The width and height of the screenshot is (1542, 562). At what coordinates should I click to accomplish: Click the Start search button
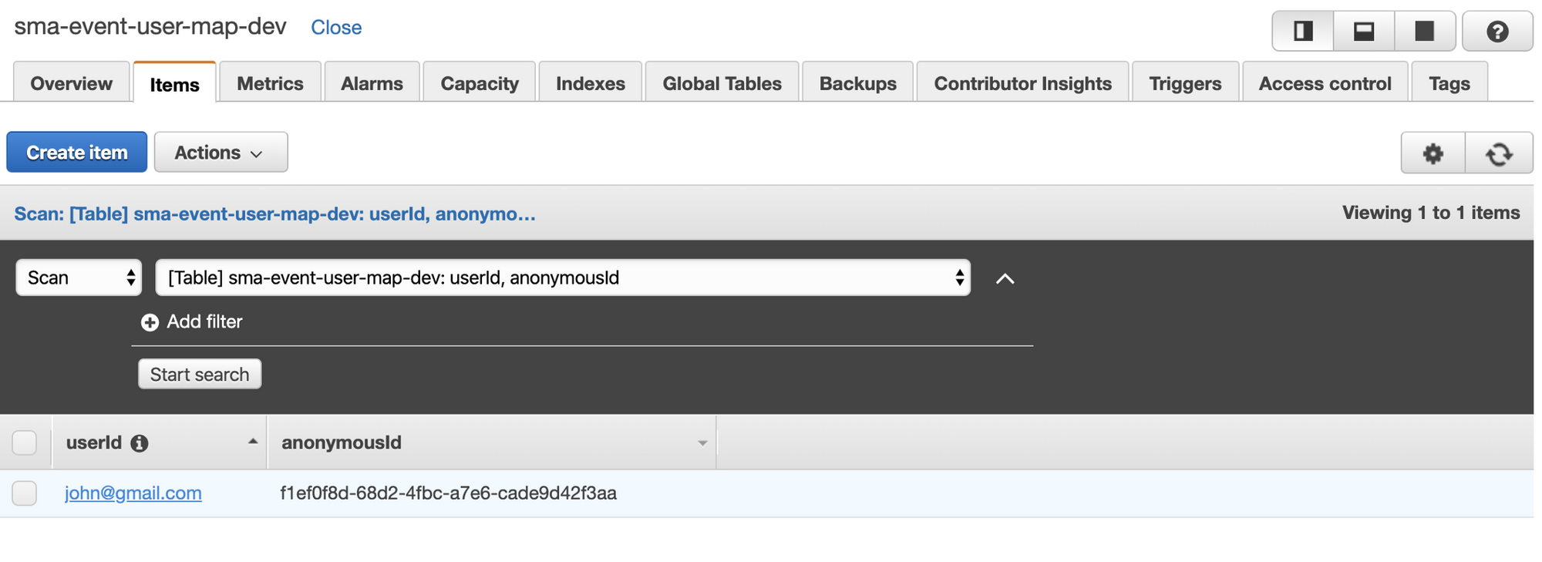tap(200, 374)
